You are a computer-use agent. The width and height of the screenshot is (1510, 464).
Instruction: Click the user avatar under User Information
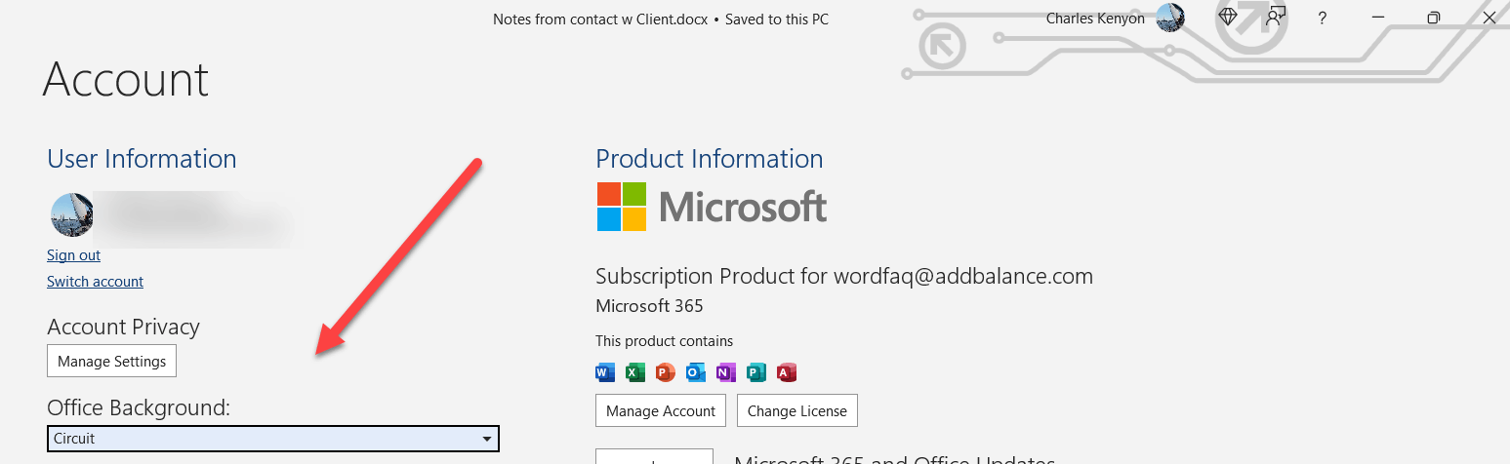pos(72,214)
